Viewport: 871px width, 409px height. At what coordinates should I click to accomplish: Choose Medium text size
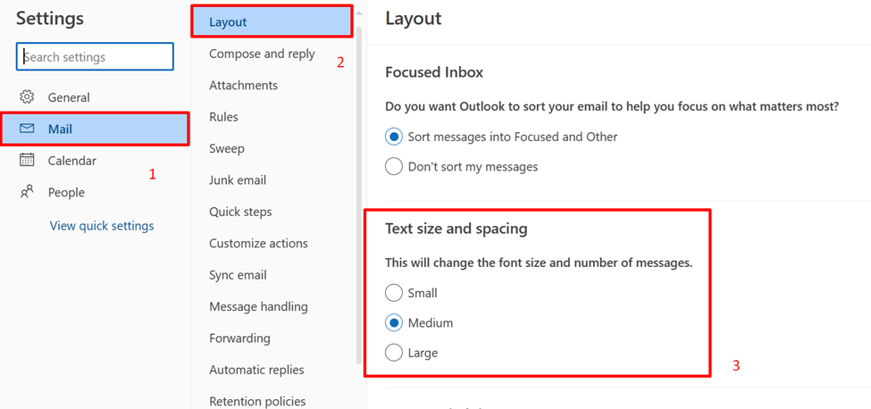393,323
